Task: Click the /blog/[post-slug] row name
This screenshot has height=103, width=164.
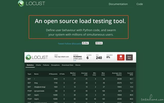Action: [40, 87]
